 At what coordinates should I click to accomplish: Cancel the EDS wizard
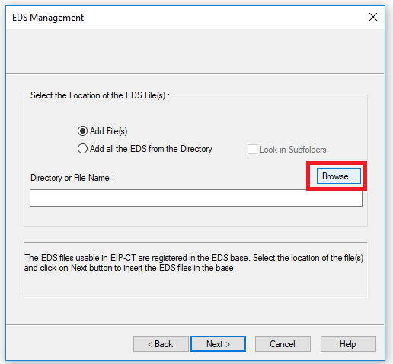tap(283, 344)
